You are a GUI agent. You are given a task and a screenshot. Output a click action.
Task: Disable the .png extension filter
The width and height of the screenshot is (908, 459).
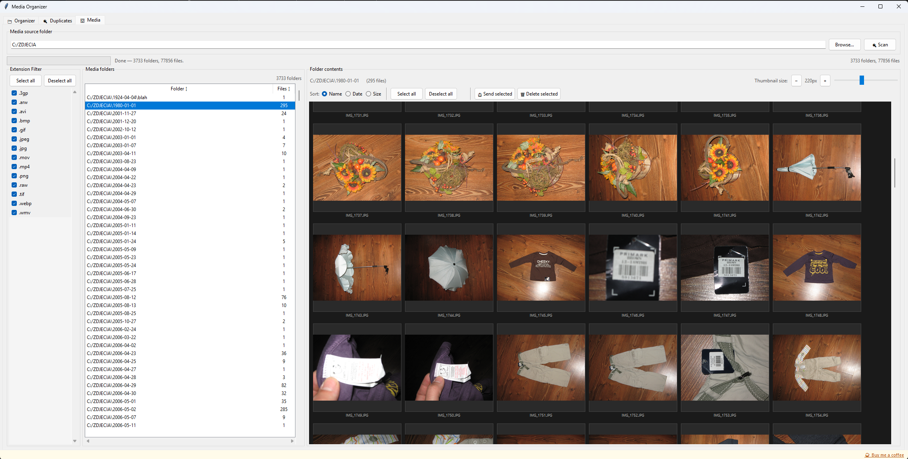[x=14, y=176]
